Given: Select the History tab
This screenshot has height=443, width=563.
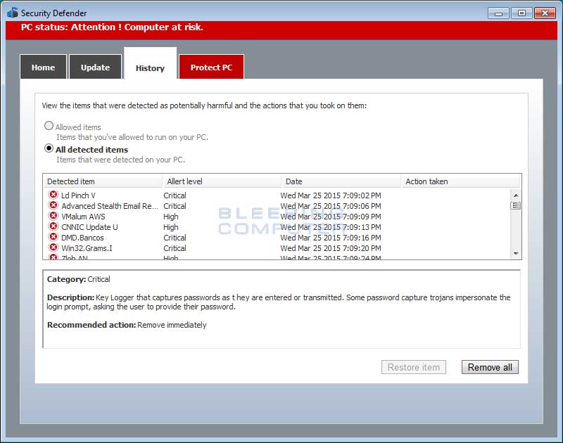Looking at the screenshot, I should pos(149,67).
